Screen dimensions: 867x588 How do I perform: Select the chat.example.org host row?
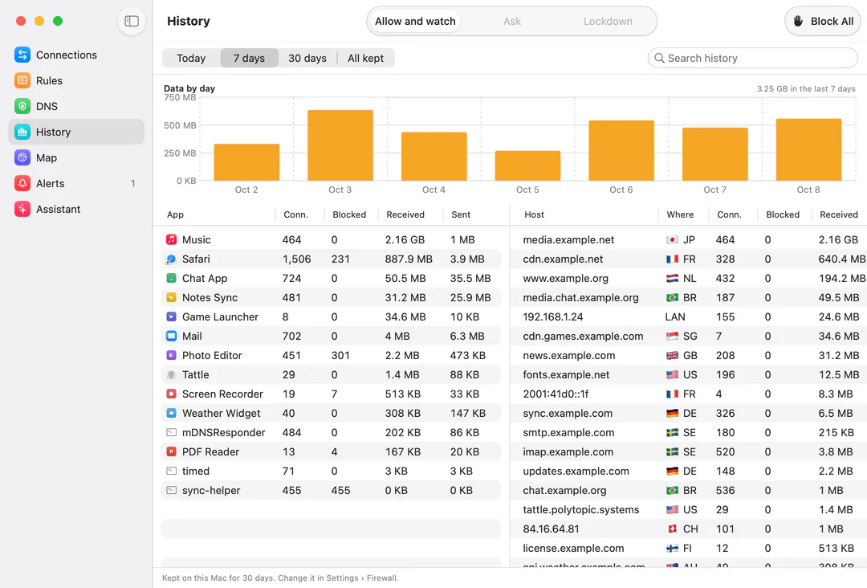click(689, 490)
